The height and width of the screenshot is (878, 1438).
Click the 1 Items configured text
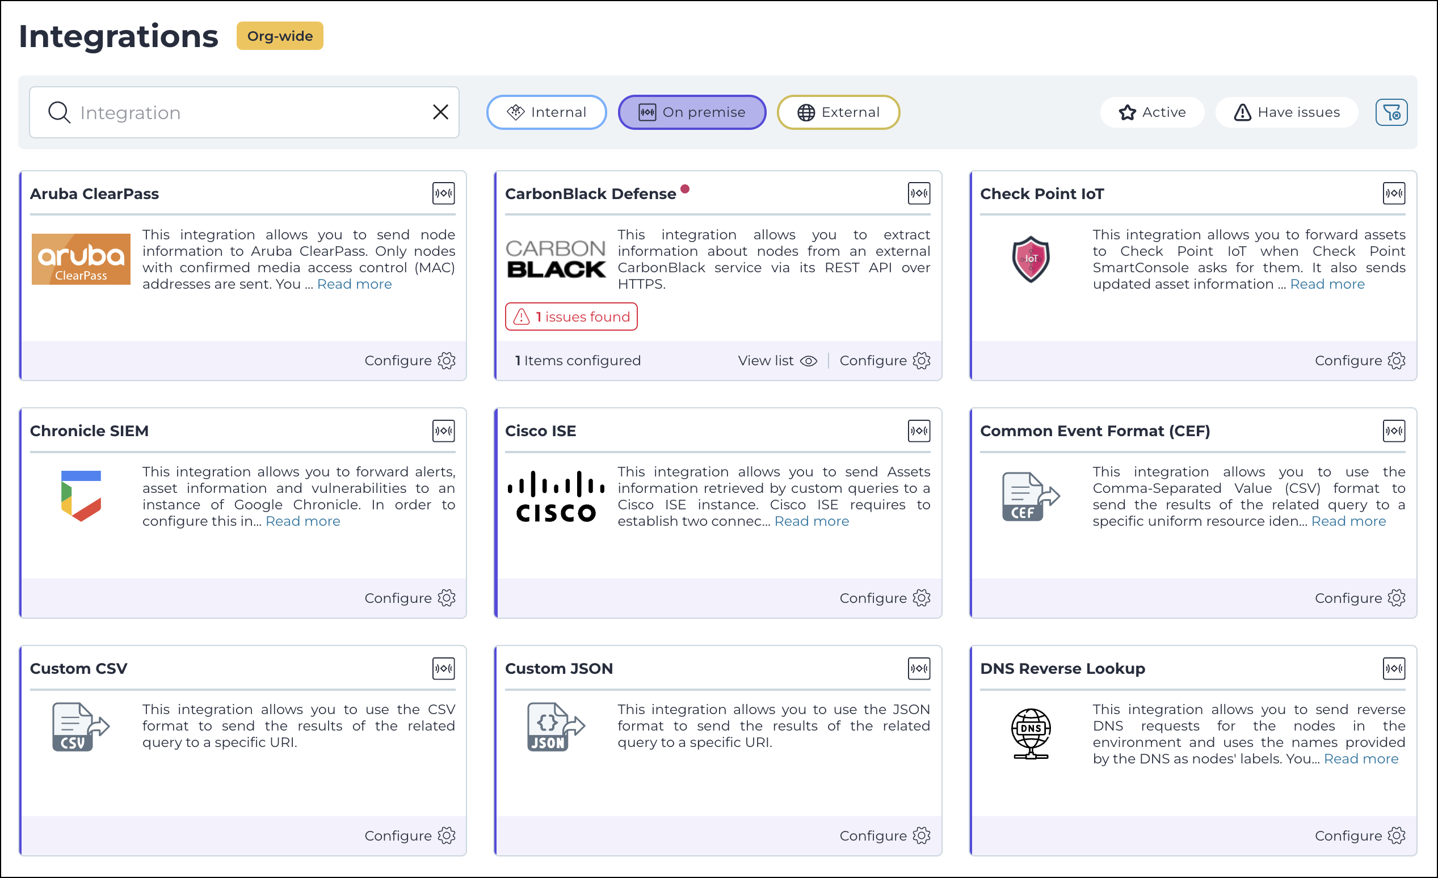coord(578,361)
